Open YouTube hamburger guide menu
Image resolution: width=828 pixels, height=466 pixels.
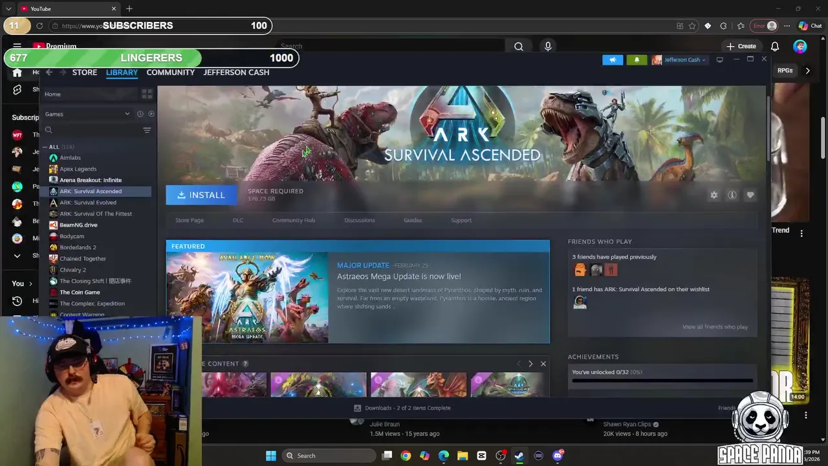pos(17,47)
